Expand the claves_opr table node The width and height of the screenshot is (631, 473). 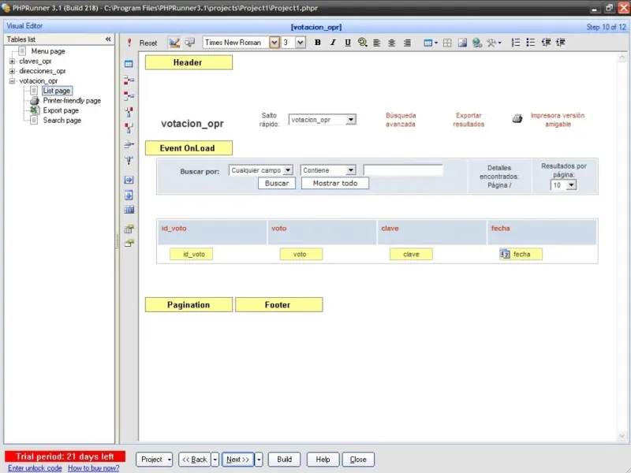[x=12, y=61]
